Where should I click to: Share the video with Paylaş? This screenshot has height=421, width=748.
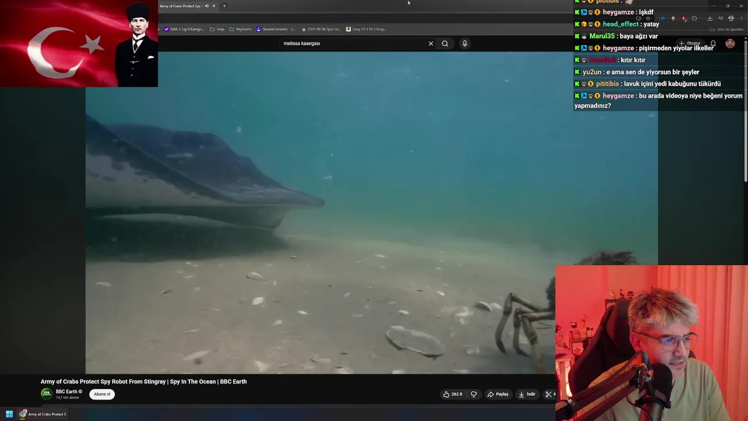[498, 394]
